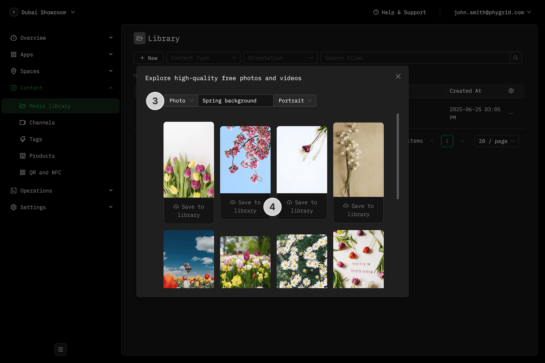Click the Search files input
The image size is (545, 363).
coord(415,58)
